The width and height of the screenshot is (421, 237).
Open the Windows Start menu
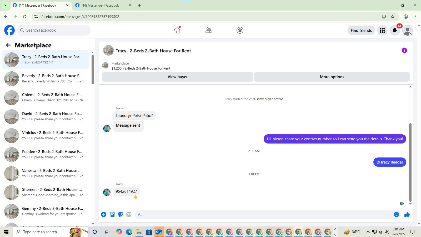(x=6, y=232)
